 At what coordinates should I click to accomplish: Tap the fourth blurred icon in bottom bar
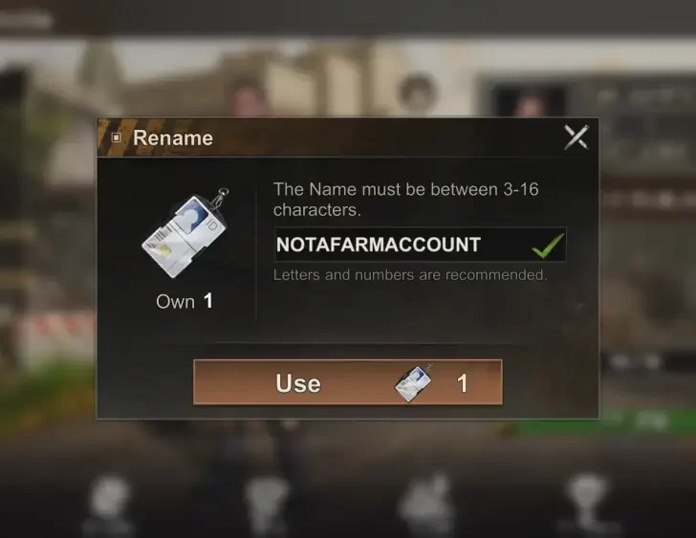click(586, 502)
